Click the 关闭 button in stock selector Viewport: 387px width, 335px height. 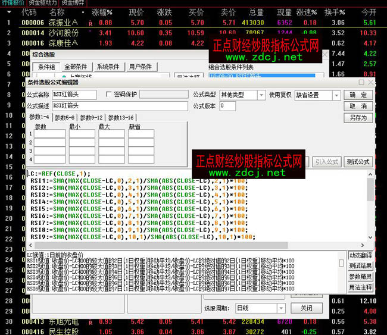click(306, 308)
